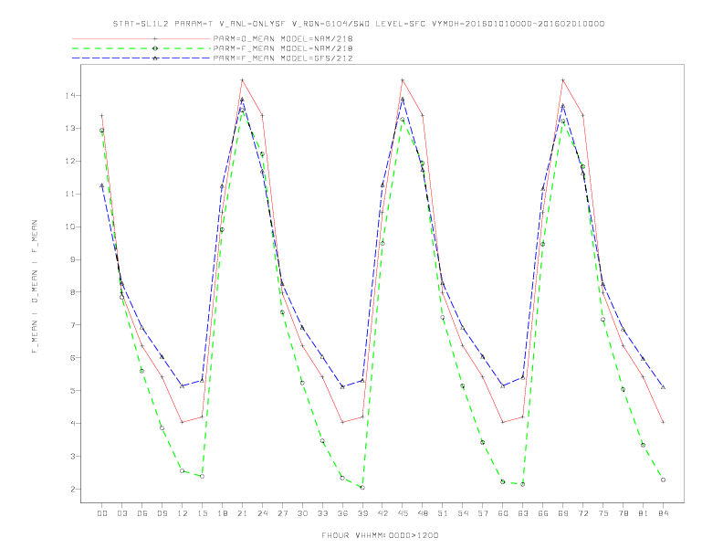Click the x-axis title FHOUR VHHMM:0000>1200

pyautogui.click(x=380, y=535)
